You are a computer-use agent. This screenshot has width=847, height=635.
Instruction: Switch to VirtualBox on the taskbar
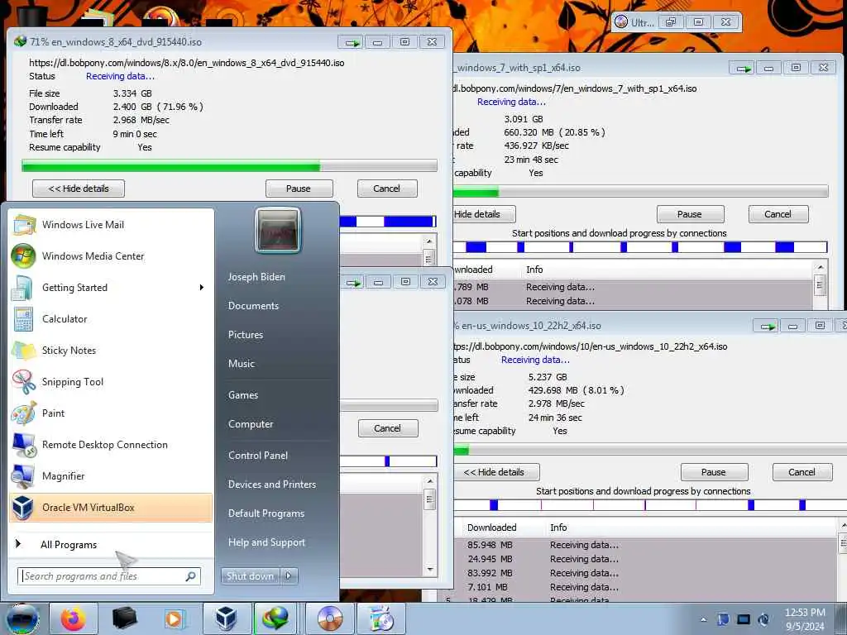227,618
